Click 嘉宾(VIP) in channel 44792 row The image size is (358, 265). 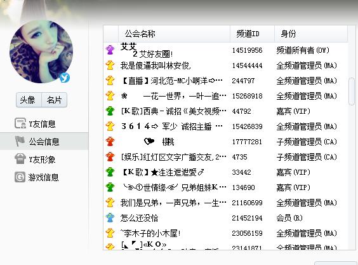293,111
